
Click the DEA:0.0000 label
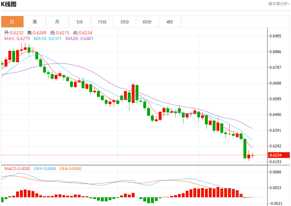coord(71,169)
